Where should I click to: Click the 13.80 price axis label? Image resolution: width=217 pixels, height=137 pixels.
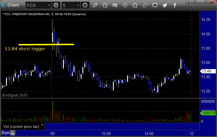tap(206, 48)
